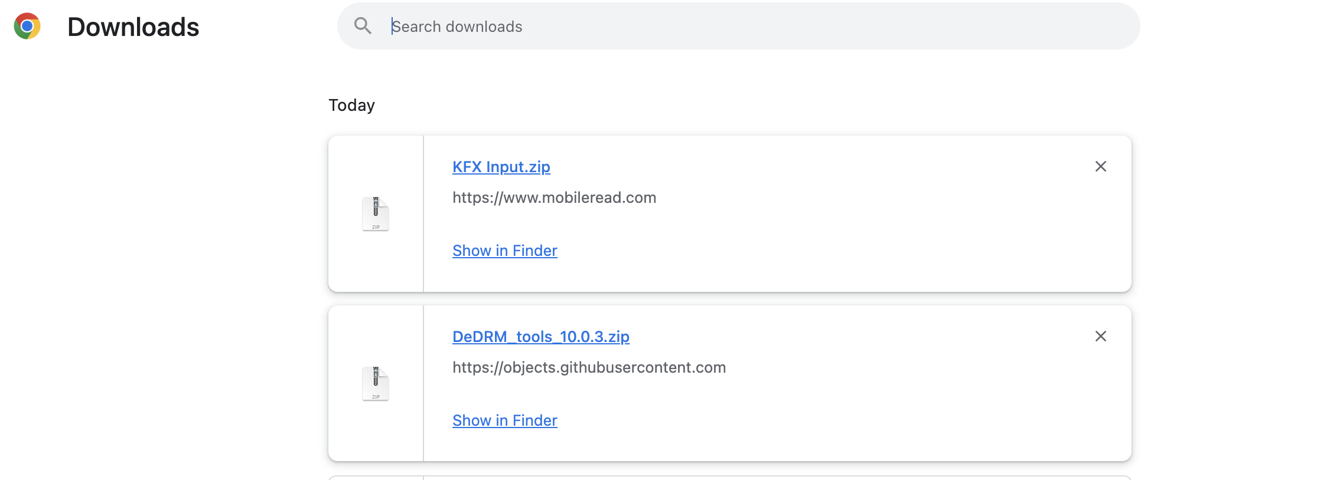Open the KFX Input.zip download link
The height and width of the screenshot is (480, 1330).
[x=501, y=167]
